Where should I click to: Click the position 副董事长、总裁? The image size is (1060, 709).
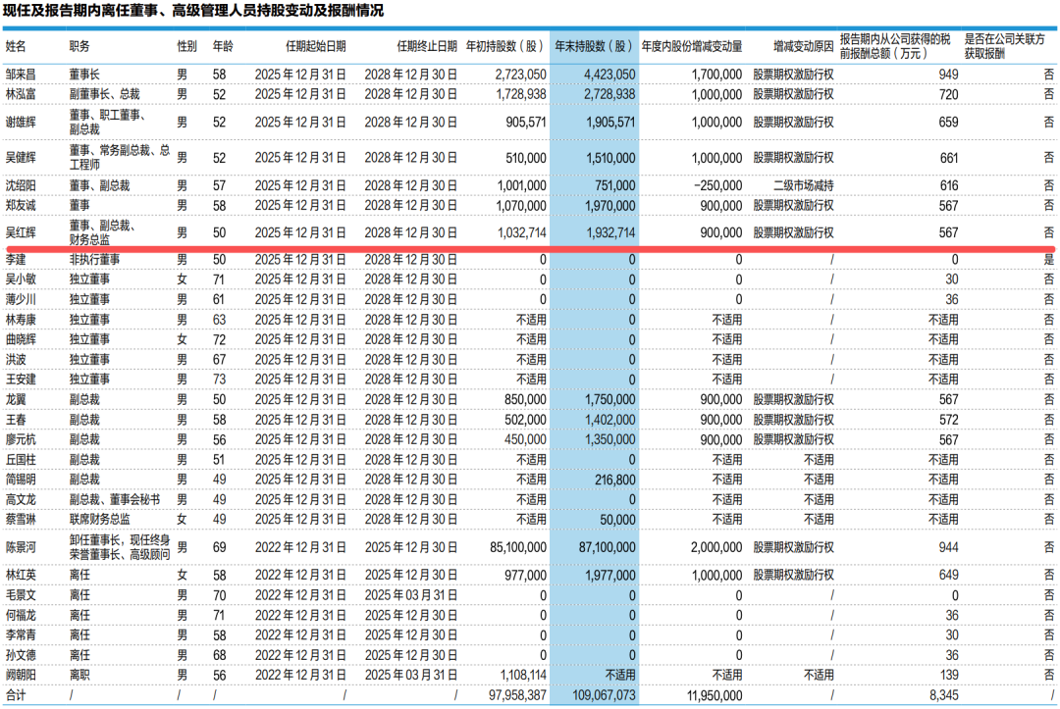(x=105, y=94)
